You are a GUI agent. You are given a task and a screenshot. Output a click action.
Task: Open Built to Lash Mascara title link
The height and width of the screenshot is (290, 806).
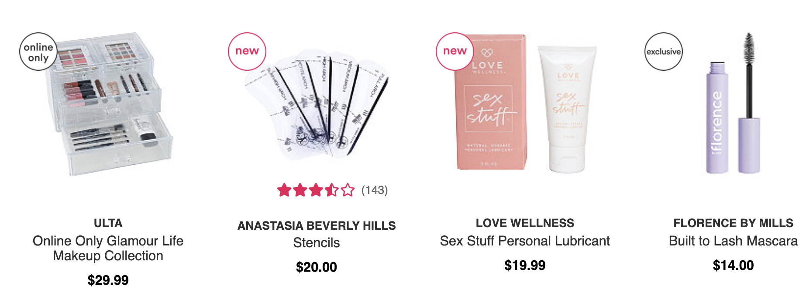click(x=734, y=241)
